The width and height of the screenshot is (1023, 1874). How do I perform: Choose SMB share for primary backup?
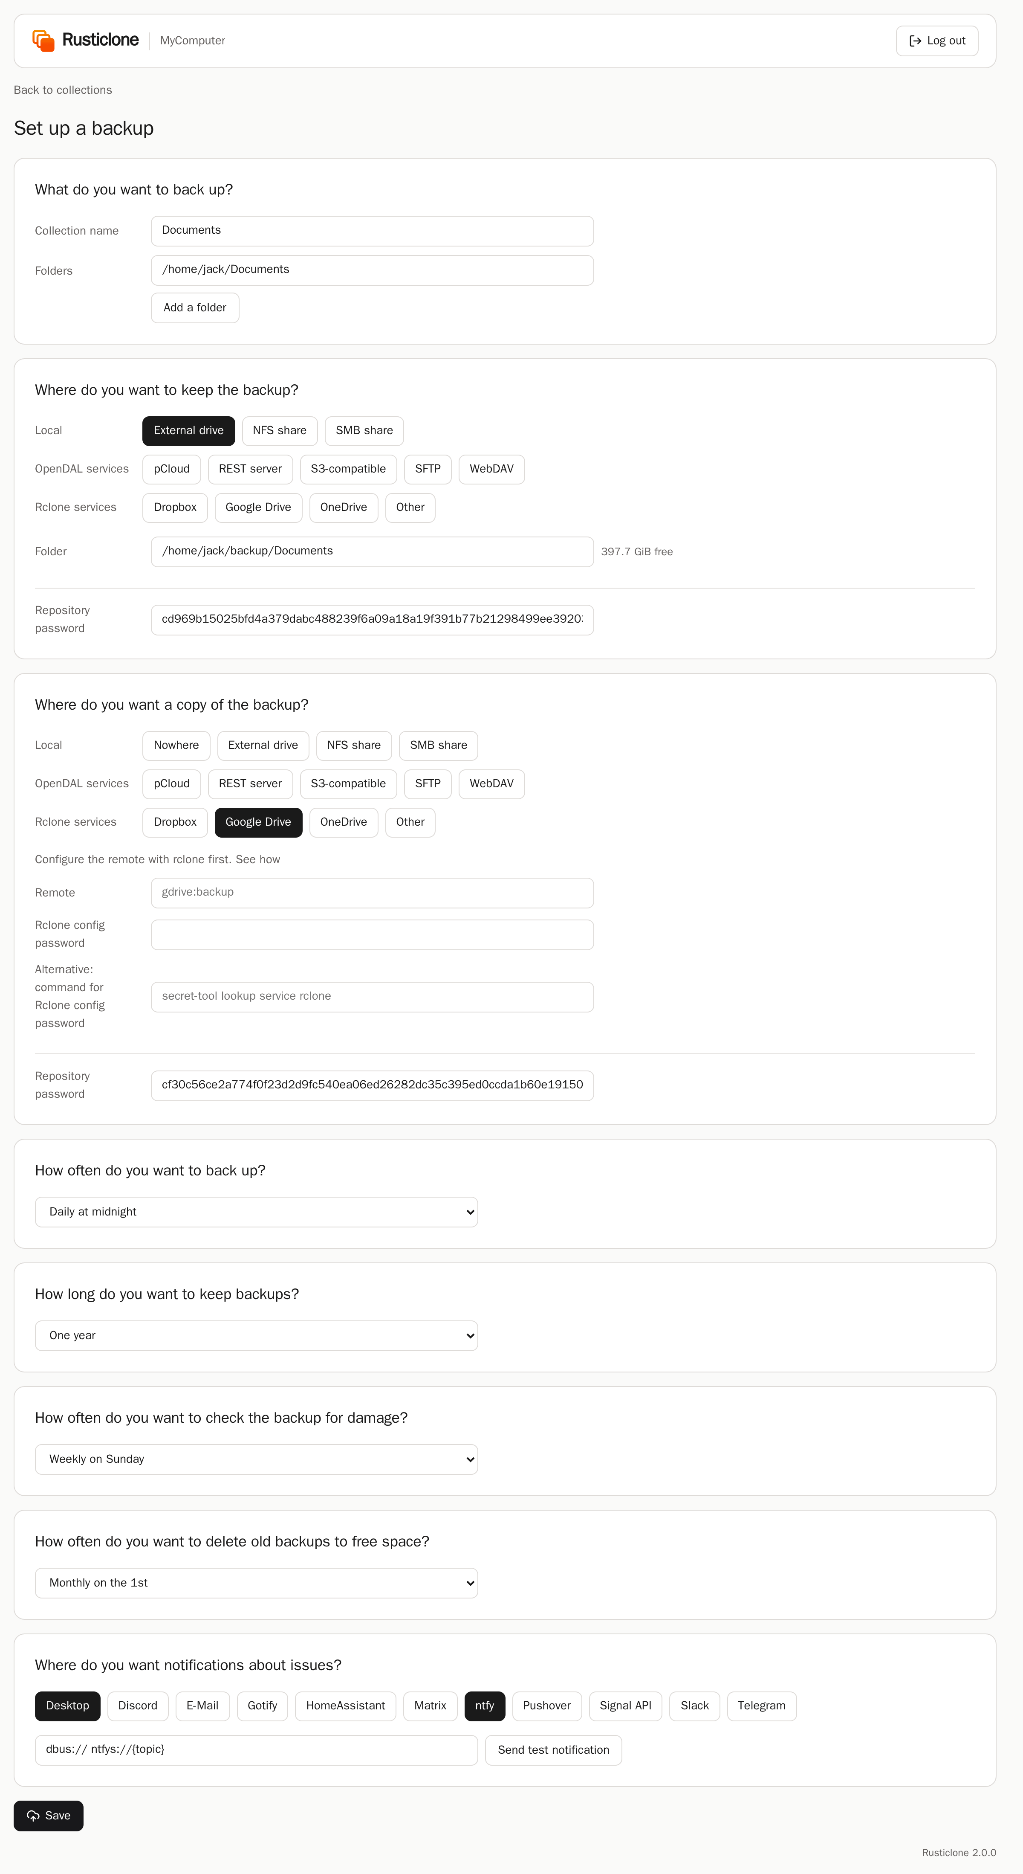click(364, 431)
